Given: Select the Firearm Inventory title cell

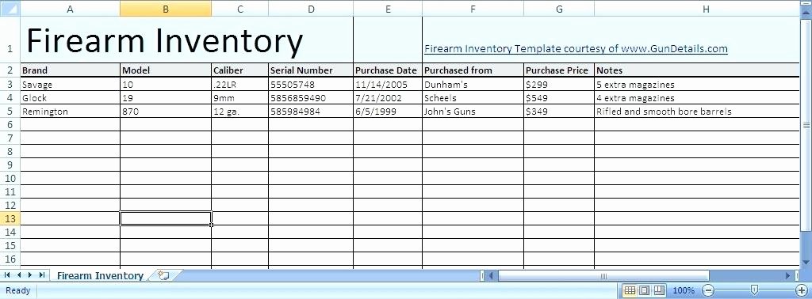Looking at the screenshot, I should pyautogui.click(x=186, y=40).
